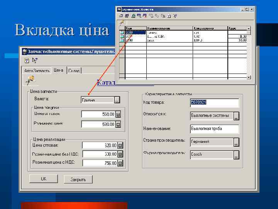
Task: Click the greyed seventh icon in currency toolbar
Action: [157, 16]
